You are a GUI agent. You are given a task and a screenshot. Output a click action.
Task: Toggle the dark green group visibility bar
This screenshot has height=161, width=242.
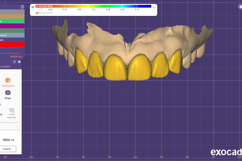click(x=12, y=30)
